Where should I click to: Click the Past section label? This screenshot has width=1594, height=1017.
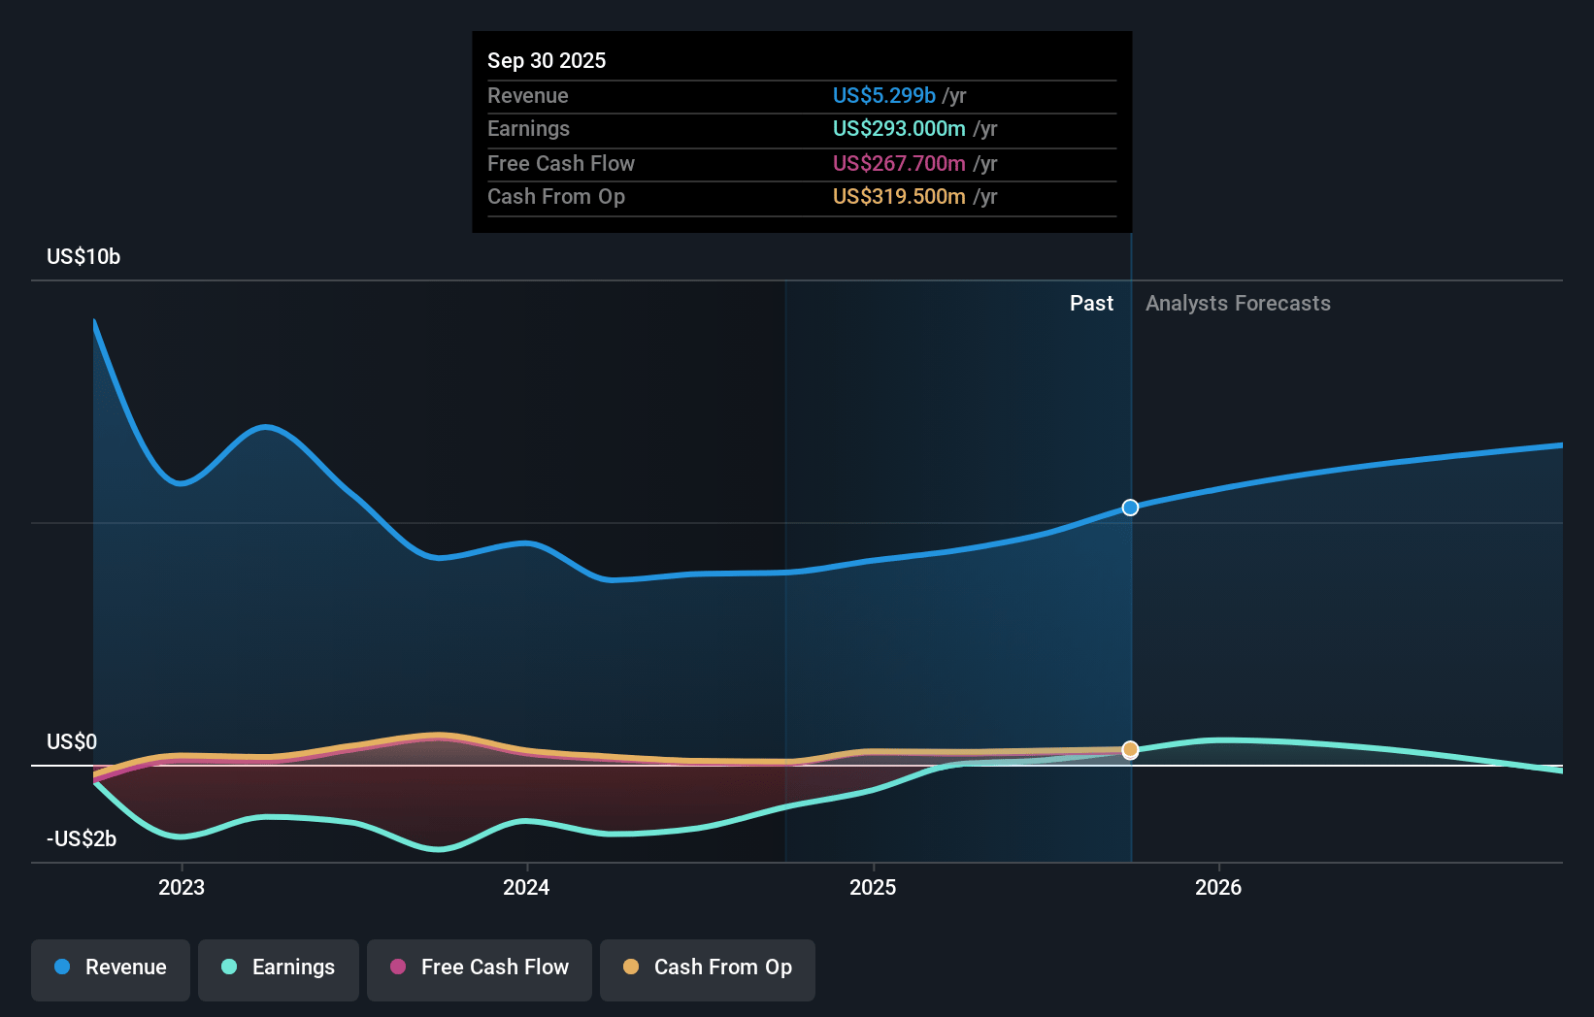(1091, 304)
